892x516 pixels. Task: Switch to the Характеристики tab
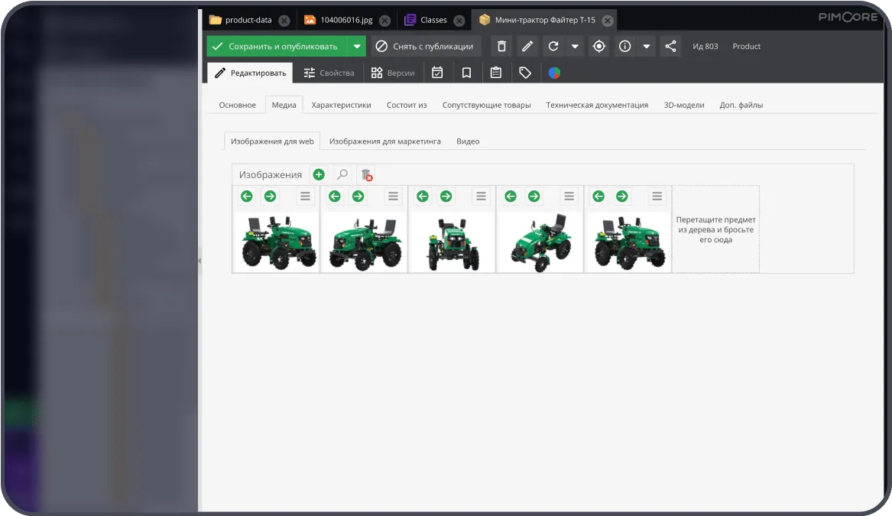[x=342, y=105]
